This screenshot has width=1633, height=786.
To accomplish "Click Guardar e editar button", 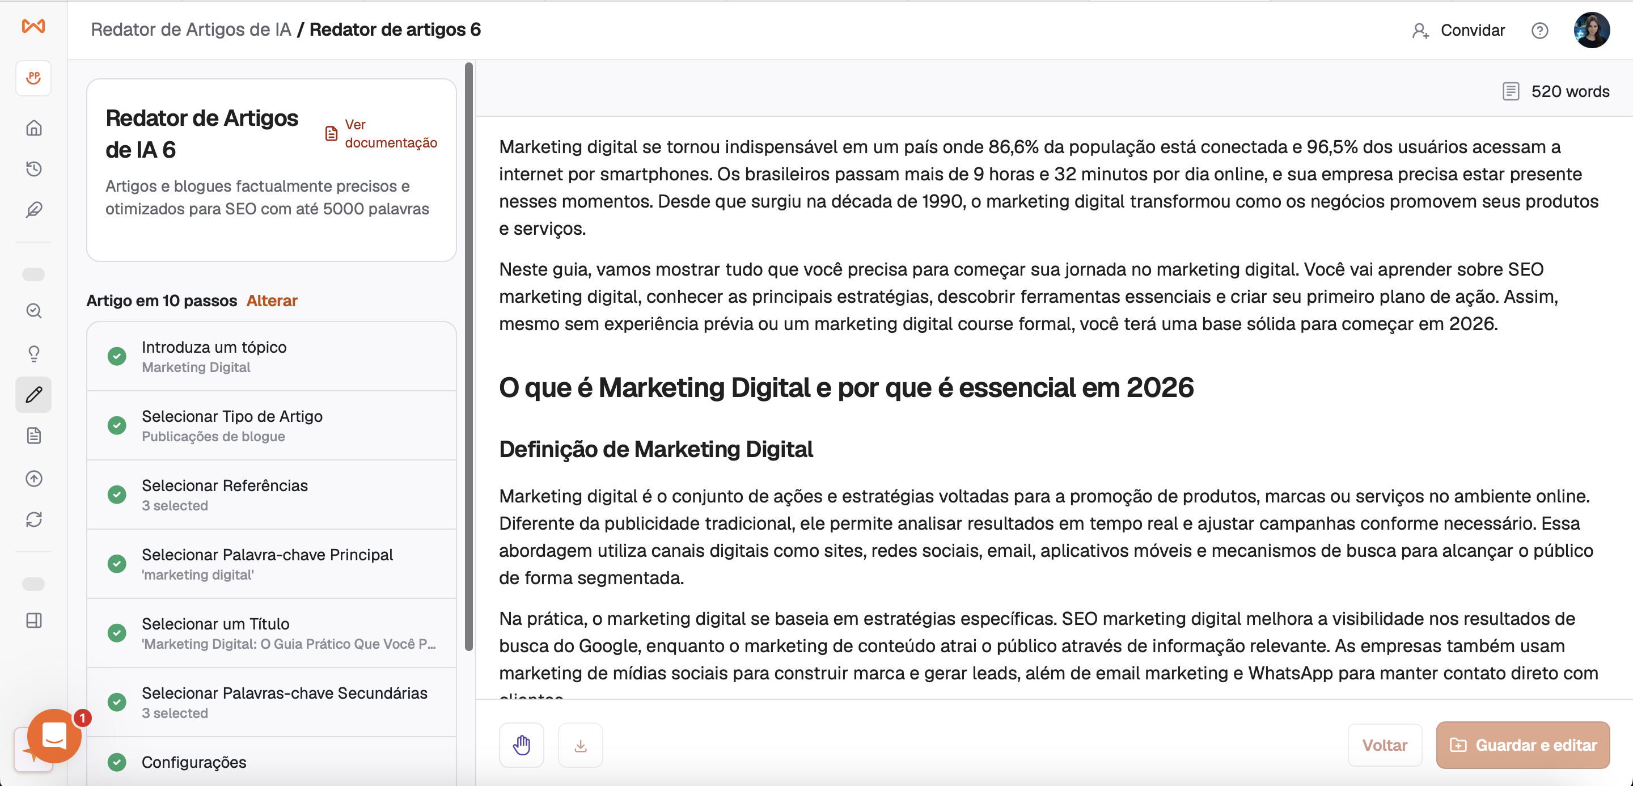I will (1522, 745).
